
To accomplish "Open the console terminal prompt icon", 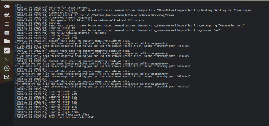I will (7, 59).
